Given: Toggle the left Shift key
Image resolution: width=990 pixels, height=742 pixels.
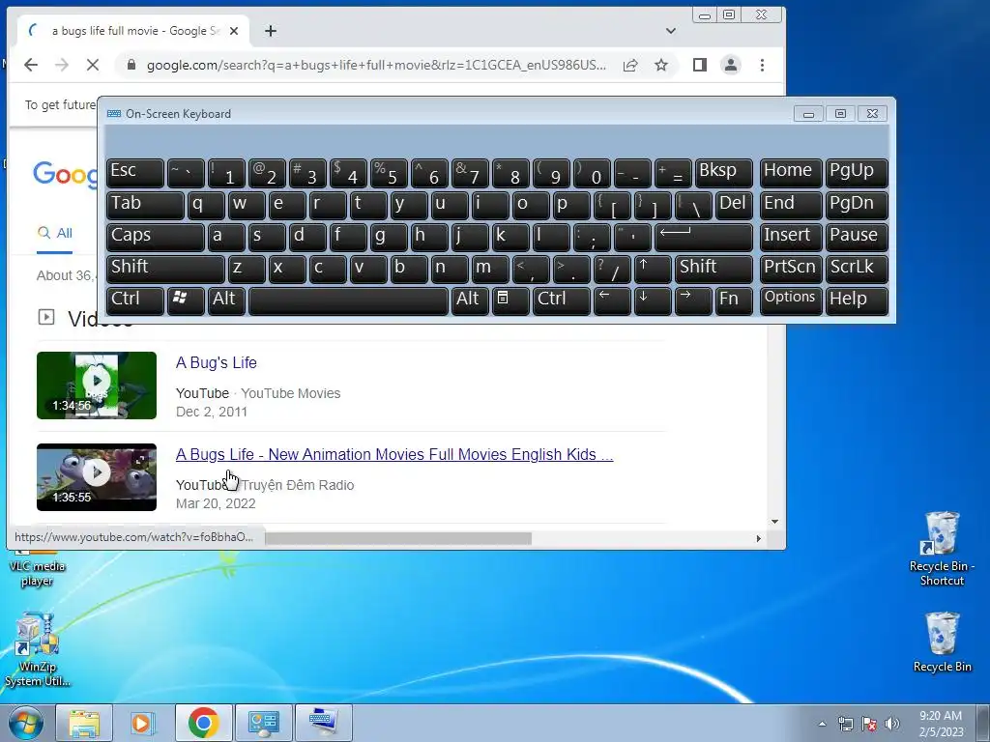Looking at the screenshot, I should [165, 269].
